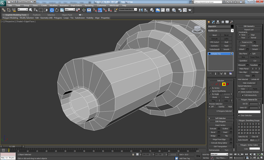Collapse the Edit Geometry rollout
The width and height of the screenshot is (264, 160).
point(249,26)
